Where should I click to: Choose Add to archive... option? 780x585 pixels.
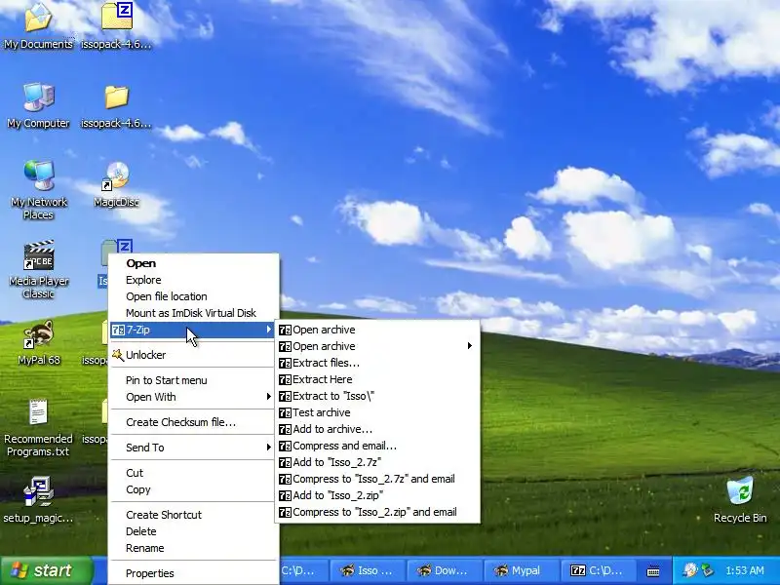(x=377, y=429)
